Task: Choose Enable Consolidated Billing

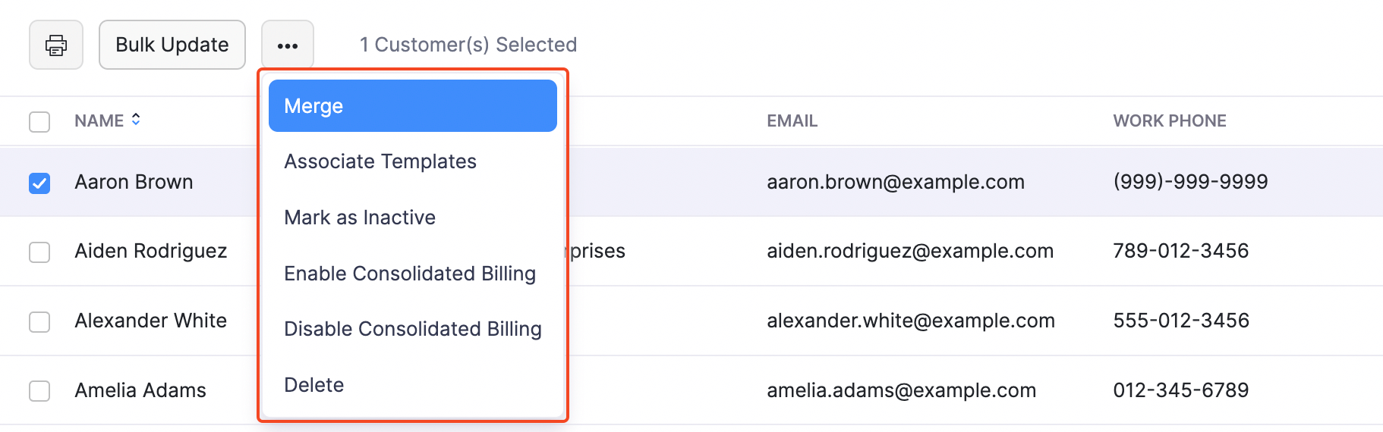Action: pos(410,274)
